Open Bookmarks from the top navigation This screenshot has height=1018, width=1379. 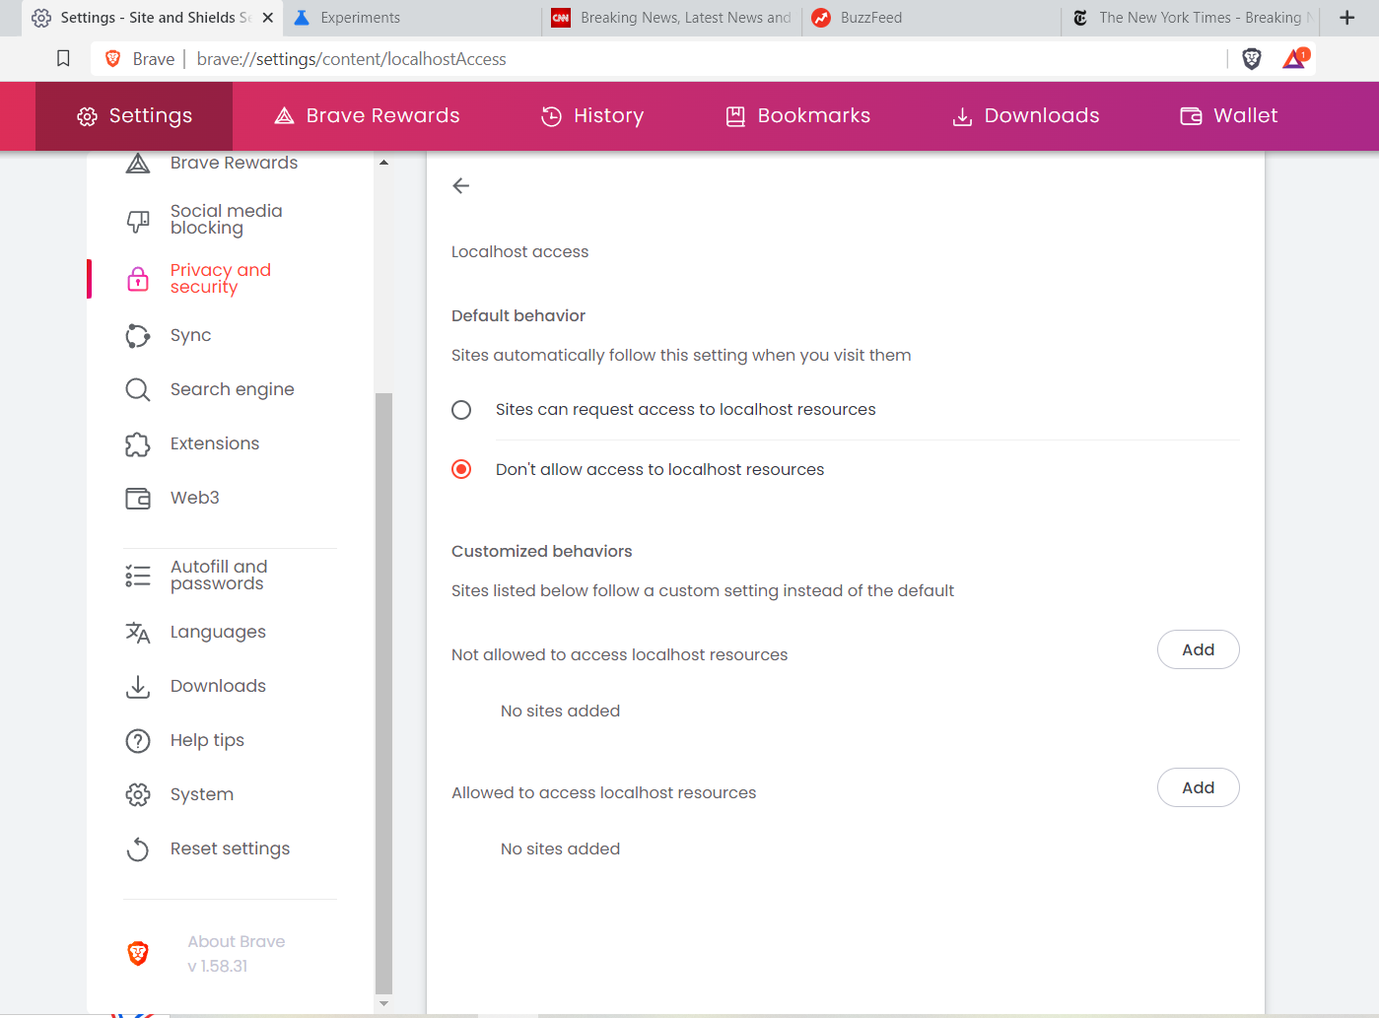(x=798, y=115)
